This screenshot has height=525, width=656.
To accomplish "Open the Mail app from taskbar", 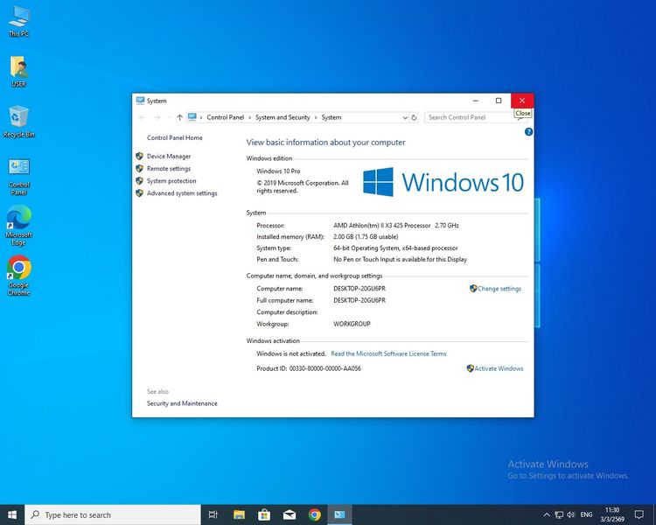I will (x=290, y=514).
